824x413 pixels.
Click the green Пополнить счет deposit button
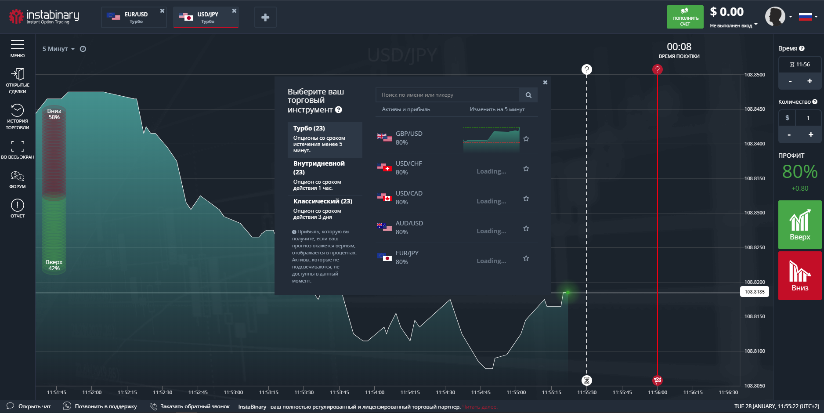(x=685, y=17)
